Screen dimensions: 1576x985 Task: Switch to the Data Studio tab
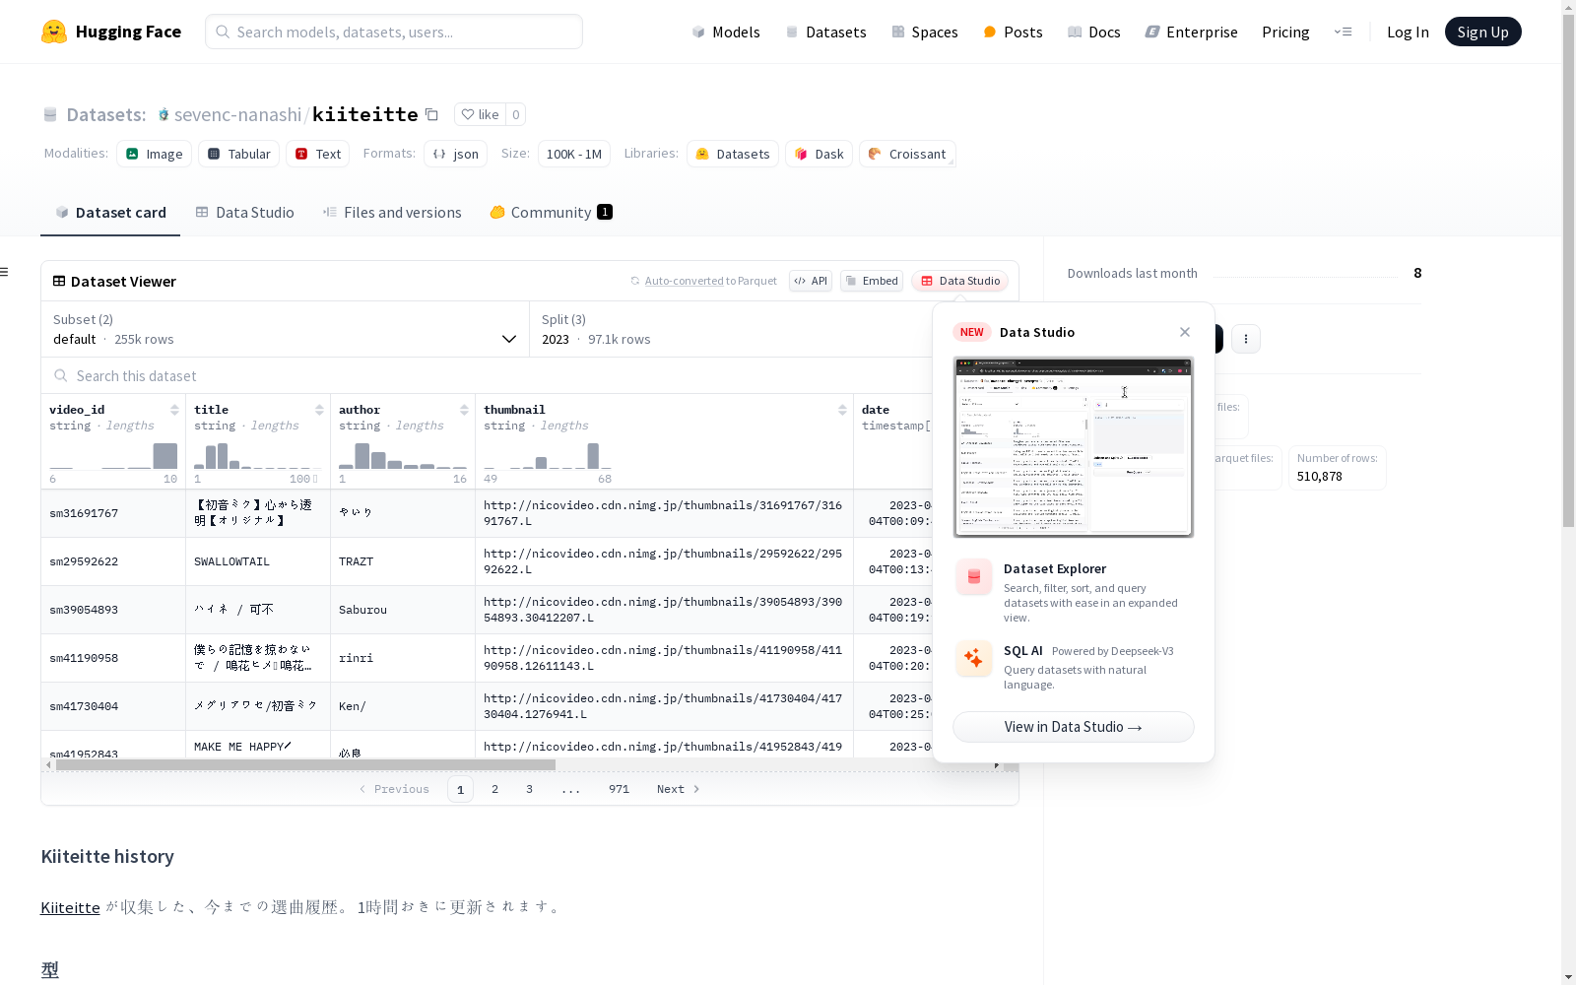(244, 212)
